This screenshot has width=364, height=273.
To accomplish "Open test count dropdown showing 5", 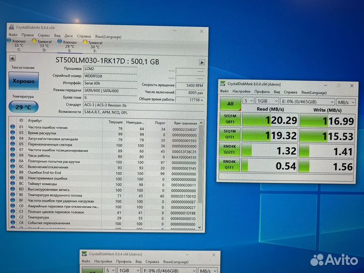I will 248,101.
